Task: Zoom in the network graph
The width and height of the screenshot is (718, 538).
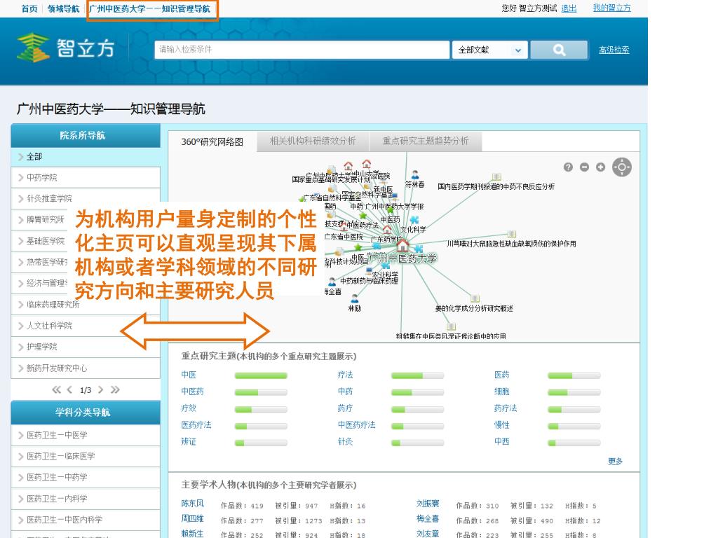Action: 600,167
